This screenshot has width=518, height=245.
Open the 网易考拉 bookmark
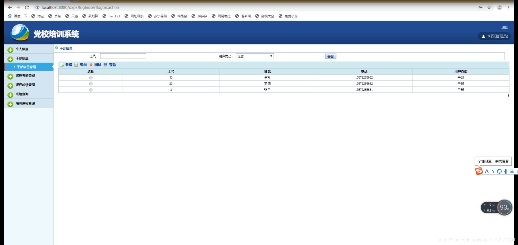click(221, 16)
